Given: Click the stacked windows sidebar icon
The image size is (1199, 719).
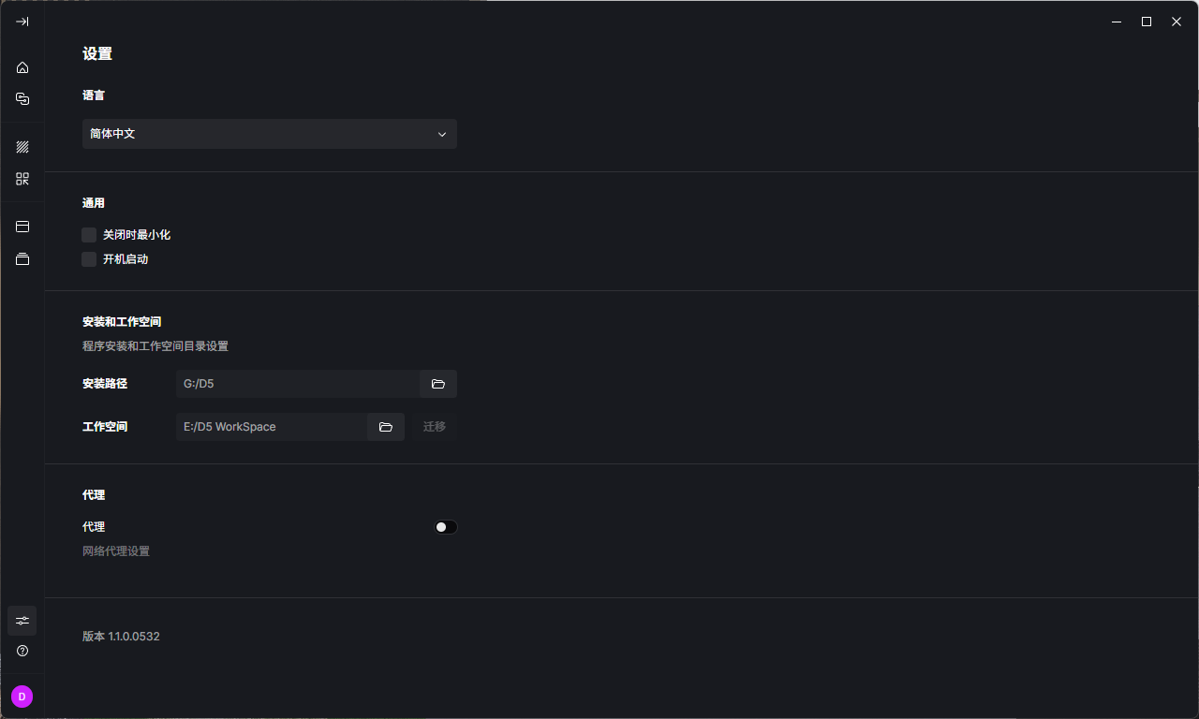Looking at the screenshot, I should click(x=22, y=259).
